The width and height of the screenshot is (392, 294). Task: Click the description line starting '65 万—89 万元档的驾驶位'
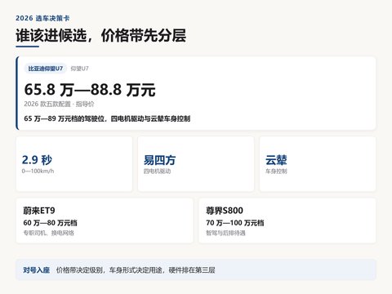coord(107,118)
